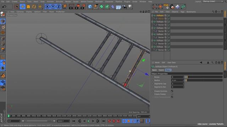Click attribute manager back arrow
227x127 pixels.
click(201, 62)
